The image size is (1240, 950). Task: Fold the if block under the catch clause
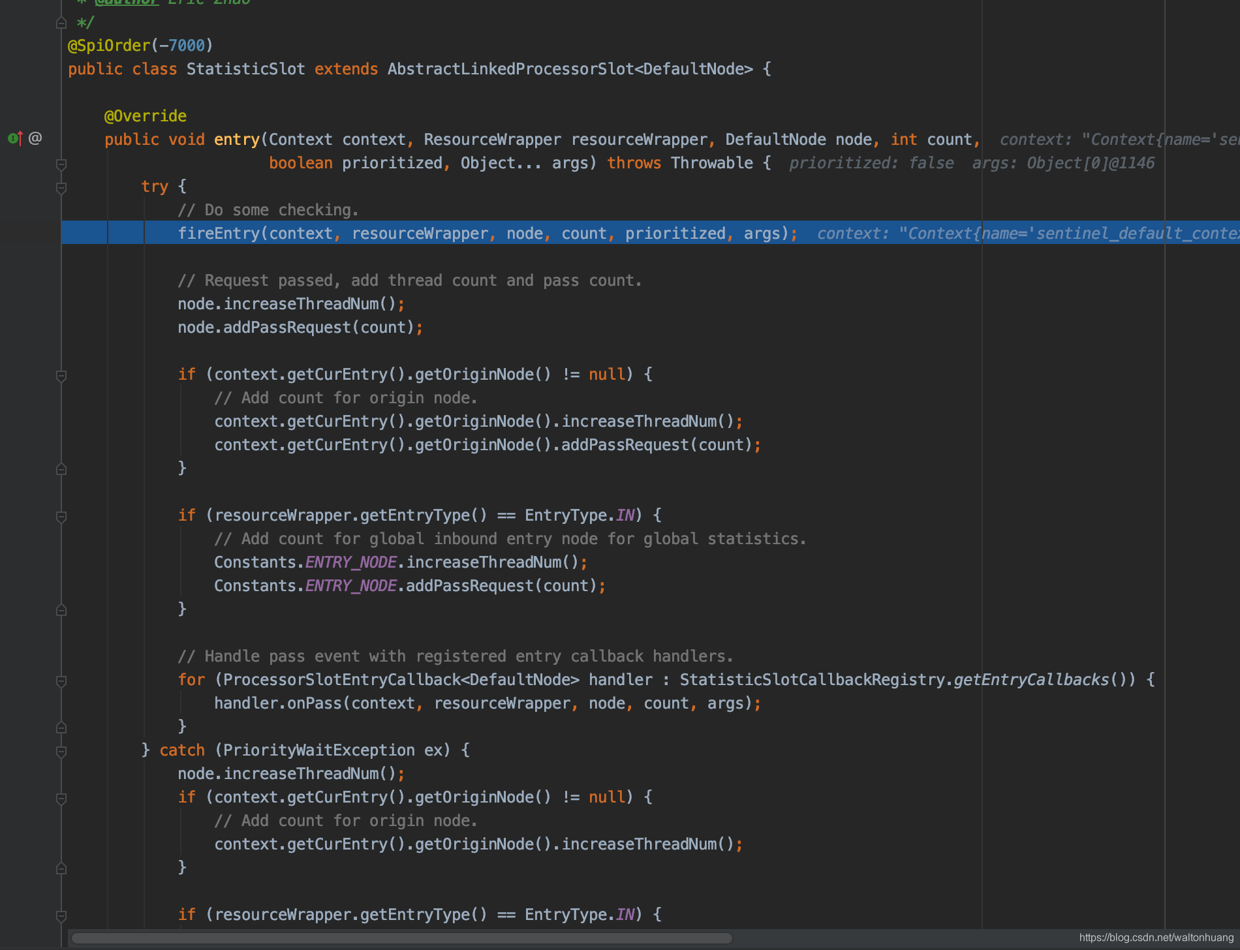point(61,799)
